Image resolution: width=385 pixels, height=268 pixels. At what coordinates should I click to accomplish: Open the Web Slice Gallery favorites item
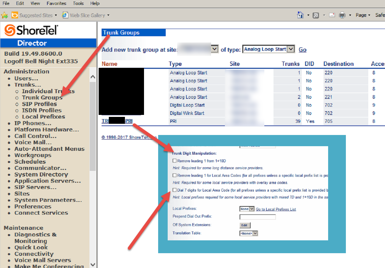coord(86,15)
